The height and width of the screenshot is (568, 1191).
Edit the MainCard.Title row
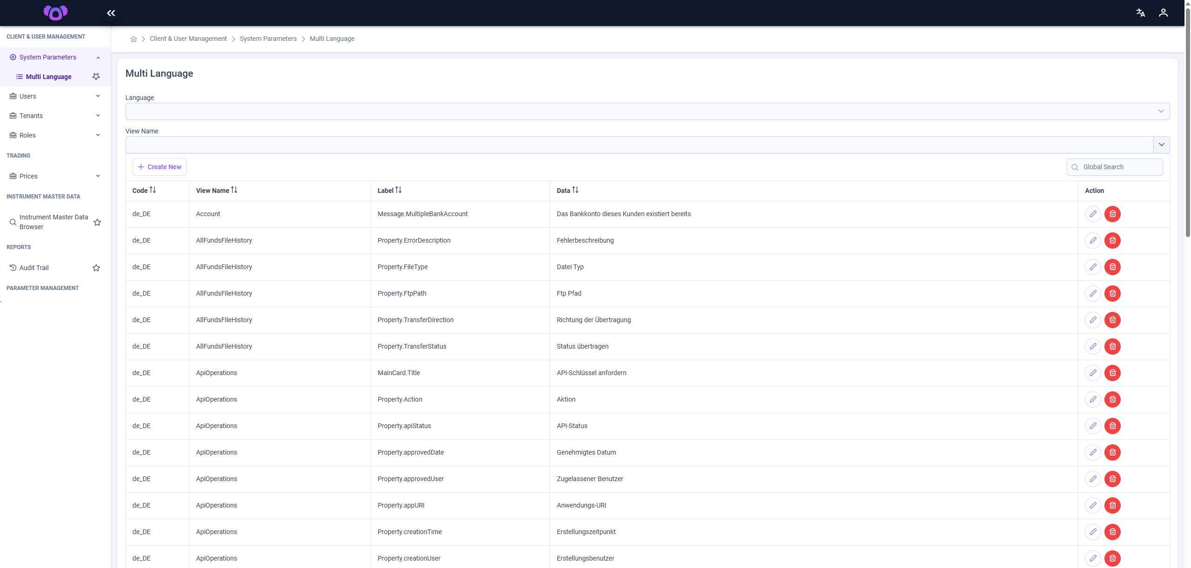1093,373
